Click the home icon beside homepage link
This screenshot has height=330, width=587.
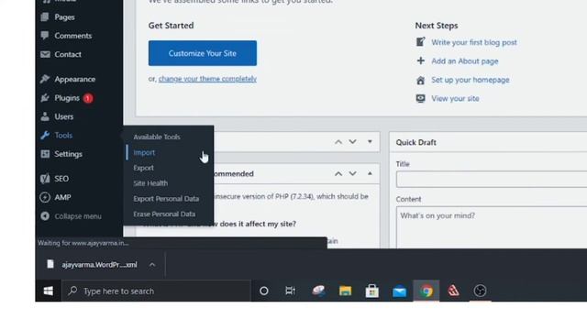420,80
